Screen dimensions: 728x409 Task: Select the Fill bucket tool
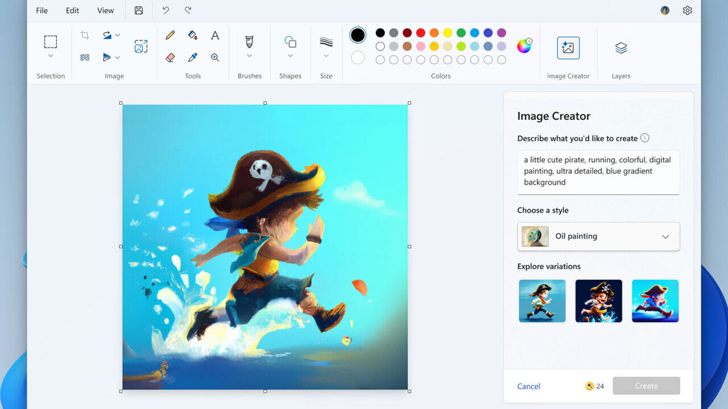tap(193, 35)
